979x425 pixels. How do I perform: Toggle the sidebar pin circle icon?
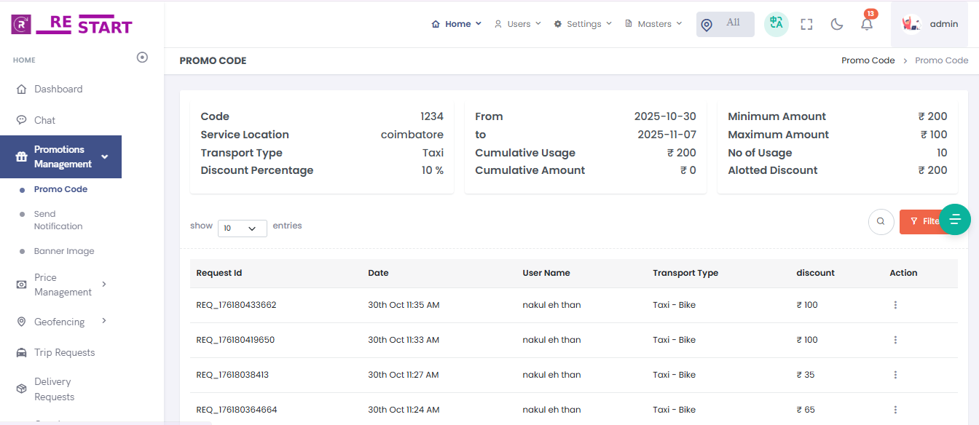(x=142, y=57)
